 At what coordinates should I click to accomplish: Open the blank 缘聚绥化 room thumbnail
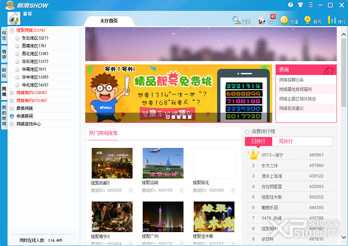[214, 163]
